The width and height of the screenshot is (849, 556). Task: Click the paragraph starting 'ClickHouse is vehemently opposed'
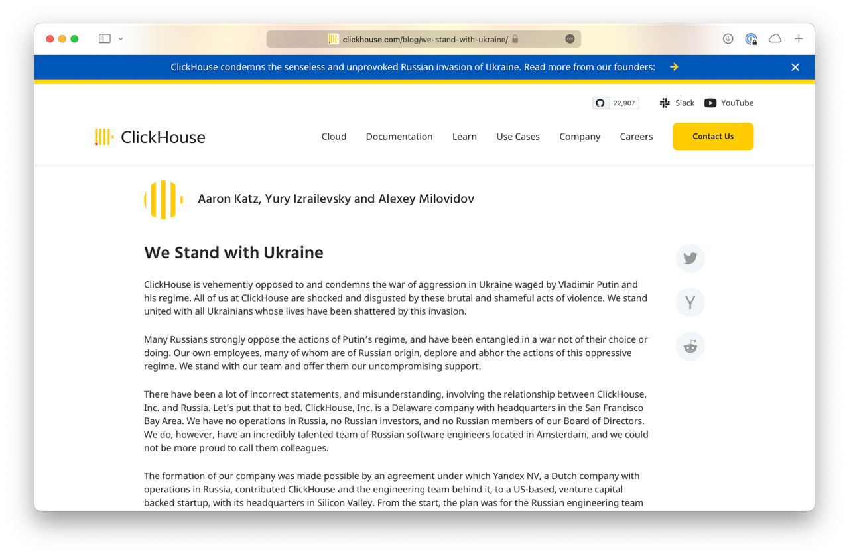(395, 298)
